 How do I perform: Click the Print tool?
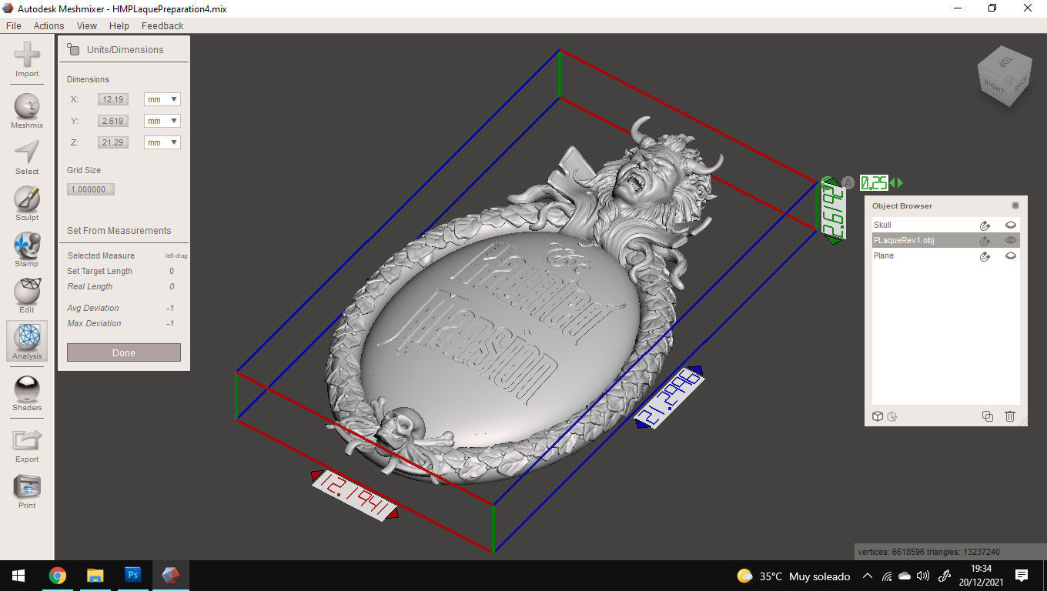27,491
